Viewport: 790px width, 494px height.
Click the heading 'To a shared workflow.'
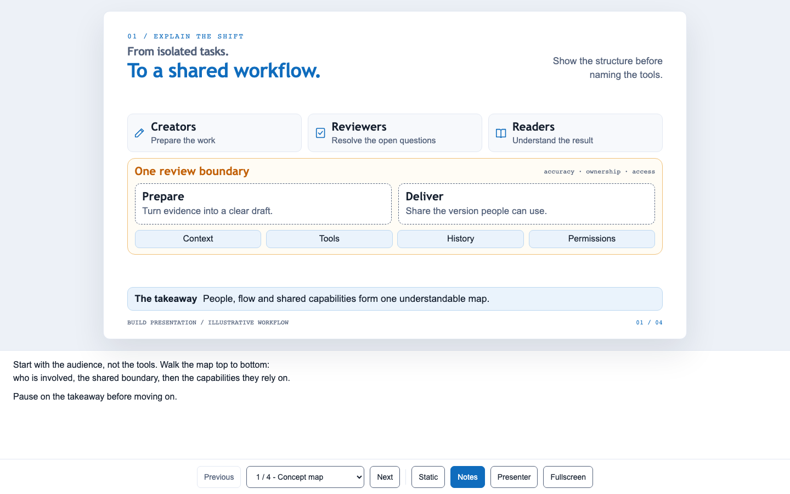coord(224,71)
